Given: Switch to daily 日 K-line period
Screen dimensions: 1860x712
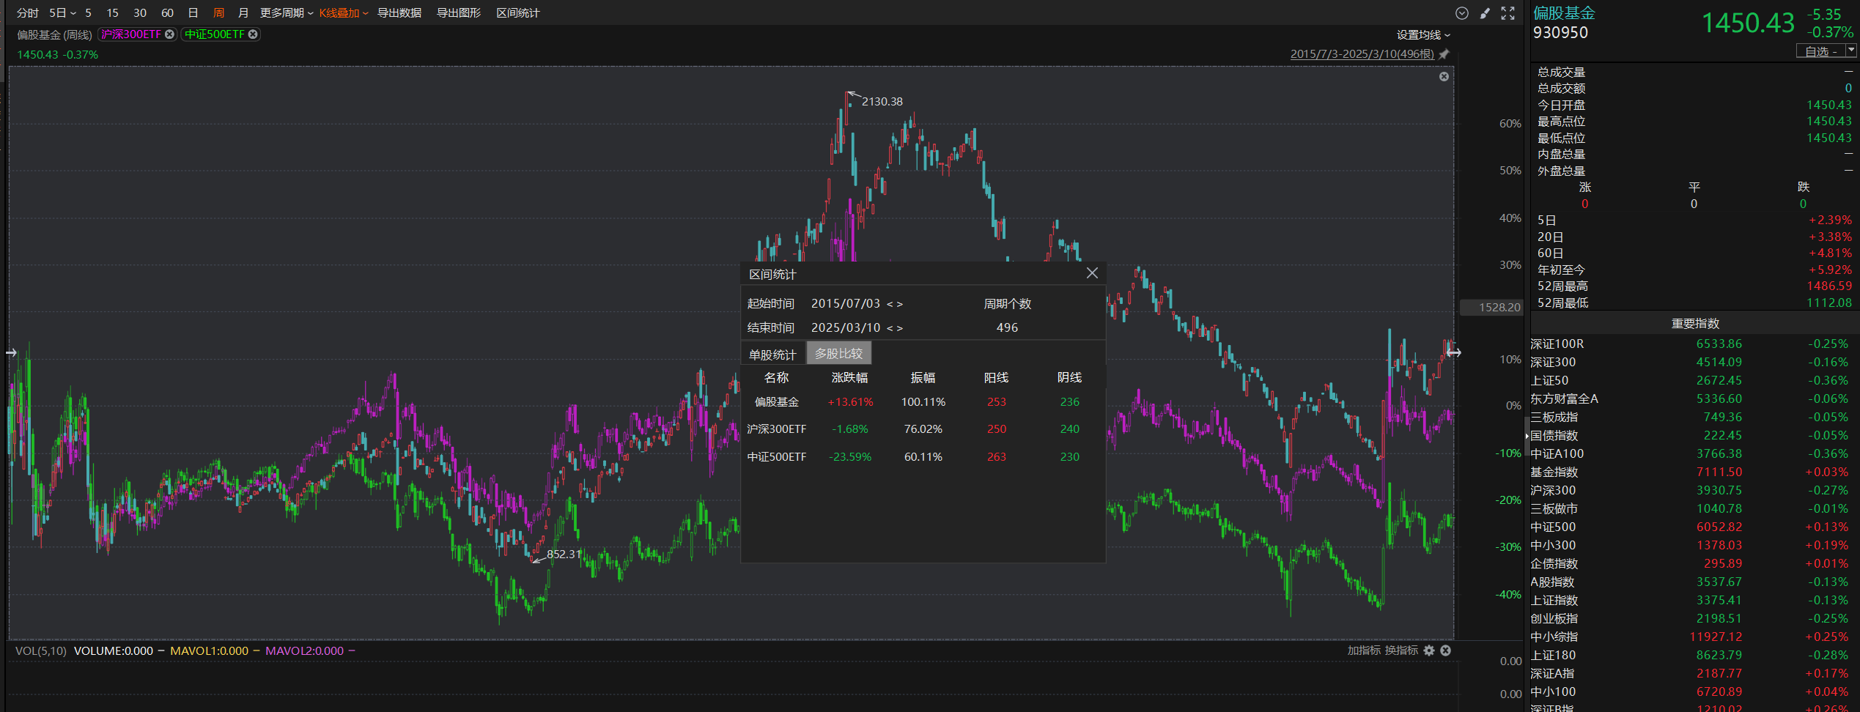Looking at the screenshot, I should [x=193, y=13].
